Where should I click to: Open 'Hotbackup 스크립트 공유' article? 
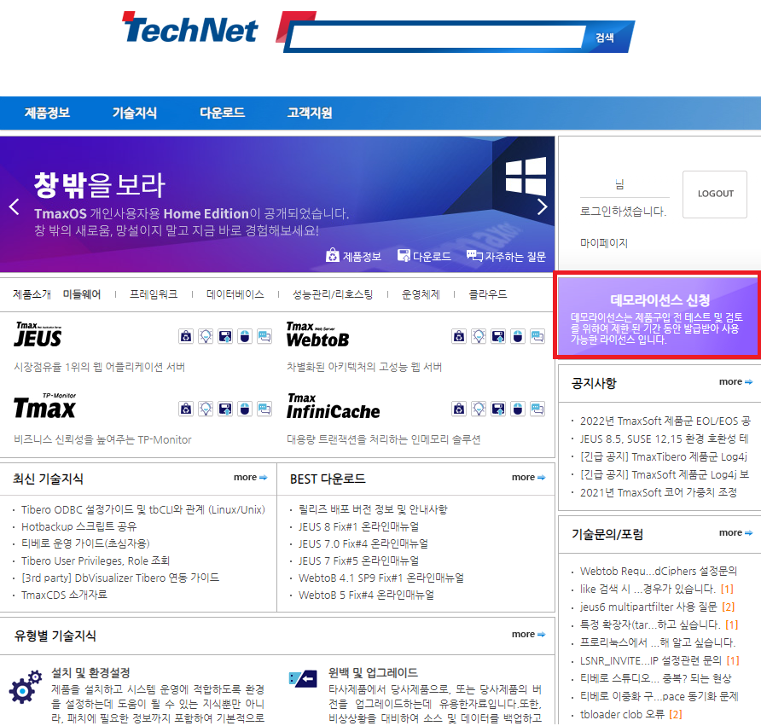pyautogui.click(x=79, y=526)
